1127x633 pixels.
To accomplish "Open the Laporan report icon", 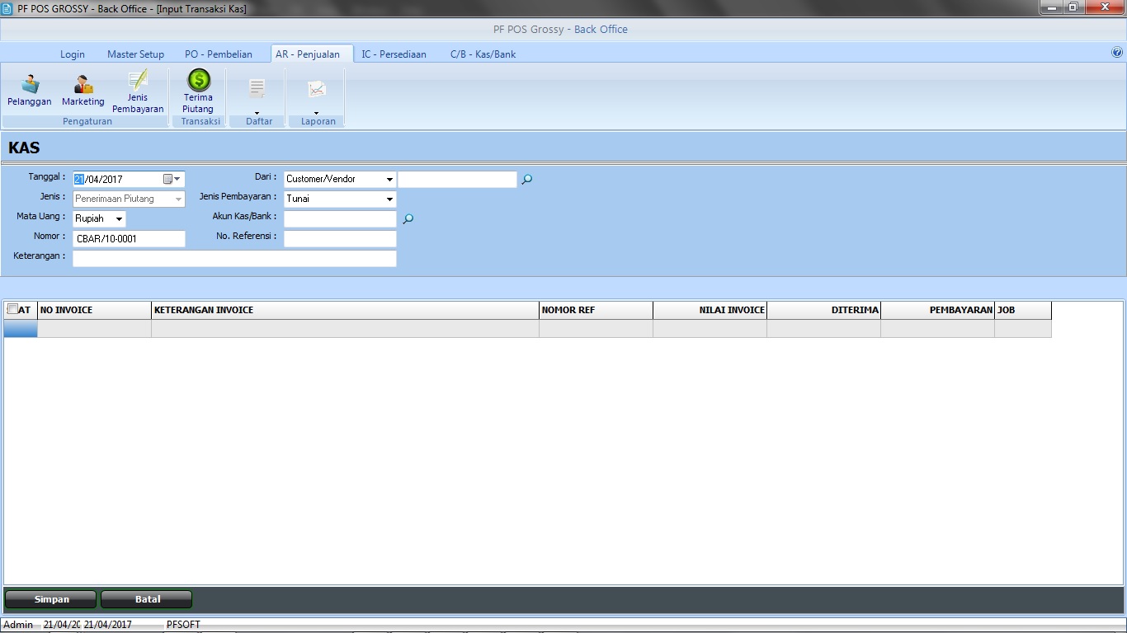I will point(317,89).
